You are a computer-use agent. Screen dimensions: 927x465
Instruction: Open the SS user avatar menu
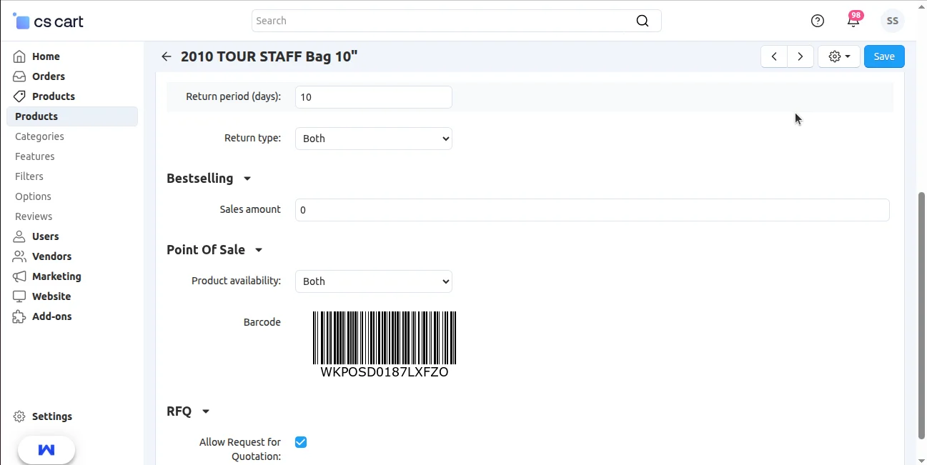892,21
